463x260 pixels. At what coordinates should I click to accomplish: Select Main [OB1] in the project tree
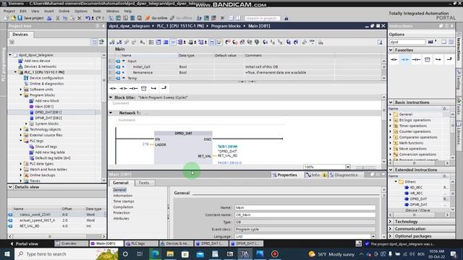click(44, 106)
